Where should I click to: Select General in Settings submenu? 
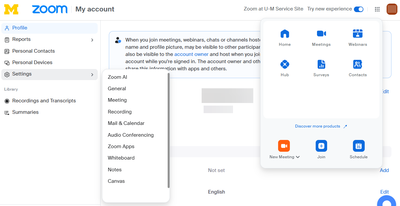click(x=117, y=89)
